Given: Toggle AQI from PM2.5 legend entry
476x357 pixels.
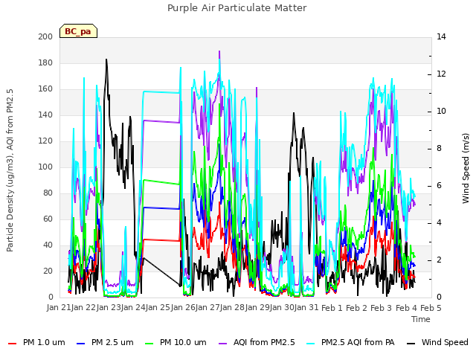Looking at the screenshot, I should pyautogui.click(x=257, y=343).
